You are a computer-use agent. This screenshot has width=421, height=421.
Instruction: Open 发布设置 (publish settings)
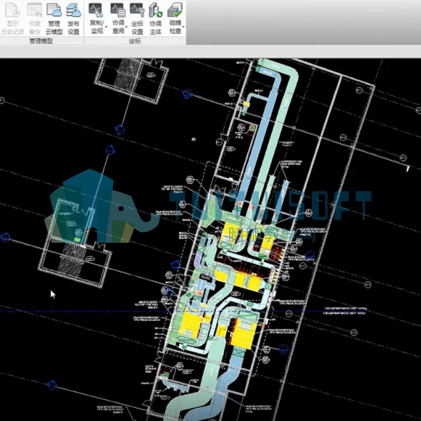[x=73, y=18]
